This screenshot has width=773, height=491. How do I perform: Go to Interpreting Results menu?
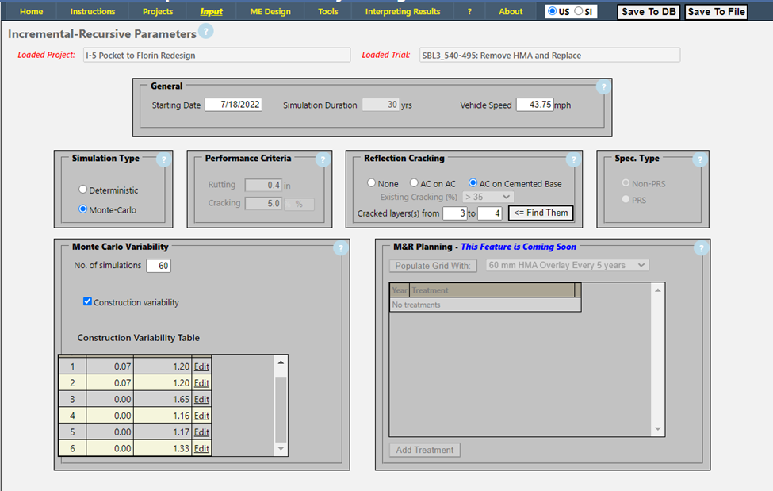(402, 12)
